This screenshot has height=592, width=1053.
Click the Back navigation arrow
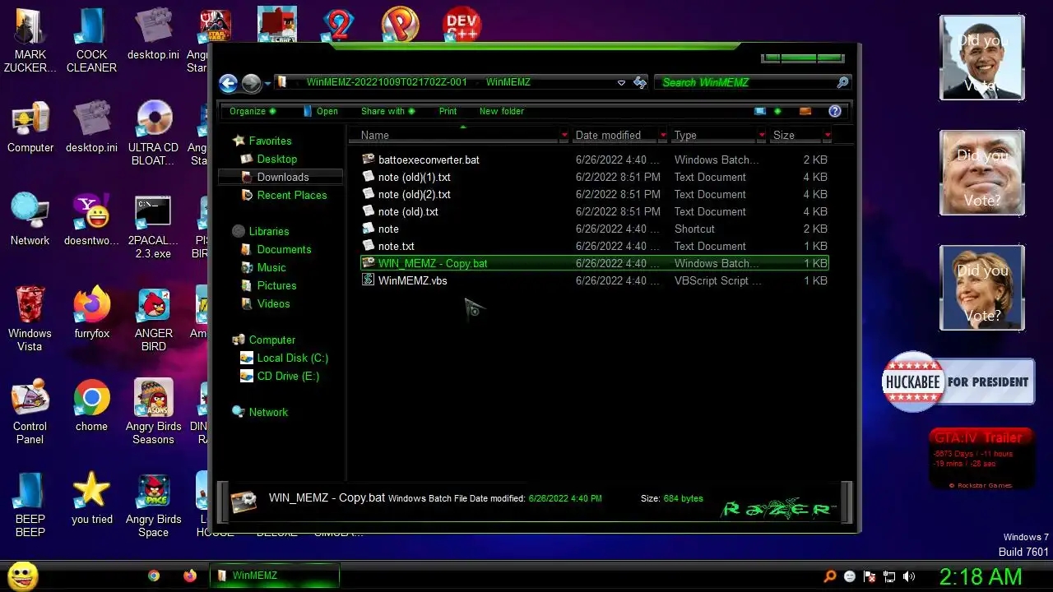229,83
